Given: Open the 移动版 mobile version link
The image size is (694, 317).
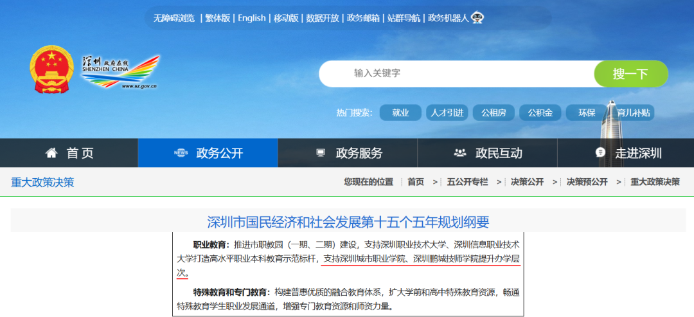Looking at the screenshot, I should point(286,18).
